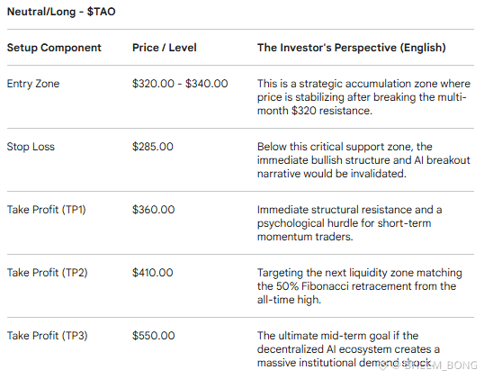Select the Price / Level column header
484x379 pixels.
point(165,48)
